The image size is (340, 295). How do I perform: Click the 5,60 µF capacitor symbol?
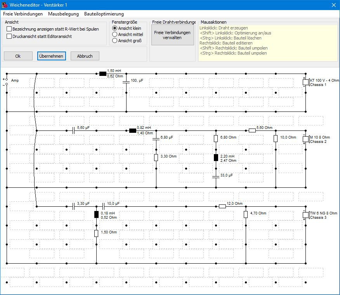[x=74, y=130]
